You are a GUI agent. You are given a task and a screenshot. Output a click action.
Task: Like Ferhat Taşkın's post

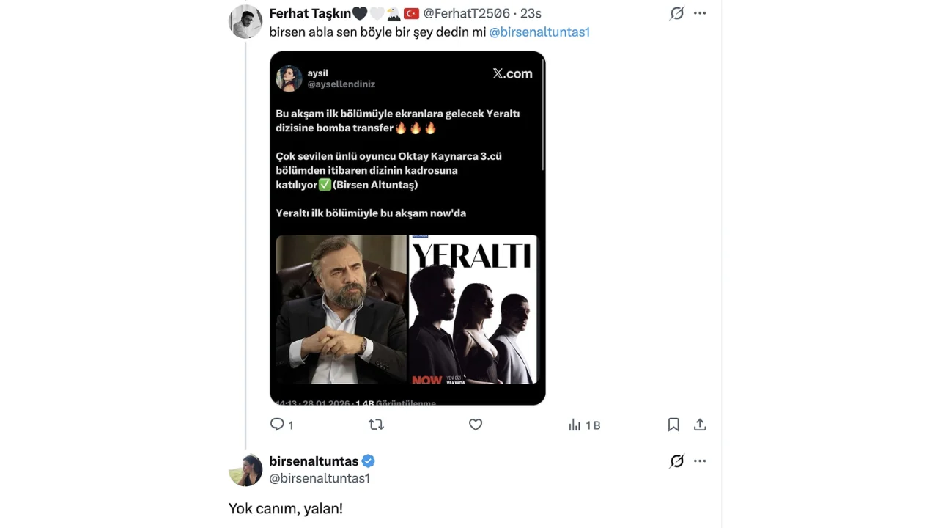pyautogui.click(x=475, y=425)
